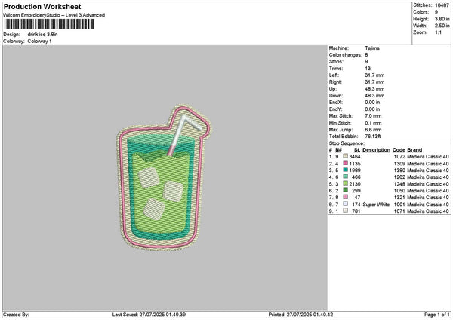This screenshot has height=320, width=453.
Task: Click the Brand column header
Action: point(415,149)
